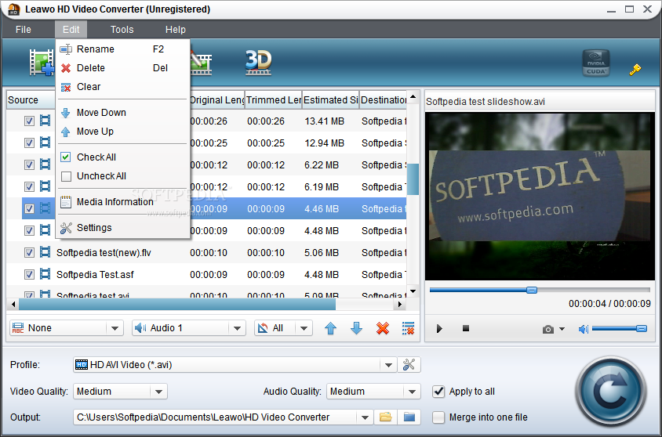This screenshot has height=437, width=662.
Task: Toggle the Apply to all checkbox
Action: pyautogui.click(x=438, y=392)
